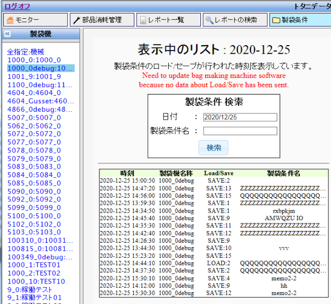The width and height of the screenshot is (331, 304).
Task: Click the magnifier icon for レポートの検索
Action: click(x=209, y=20)
